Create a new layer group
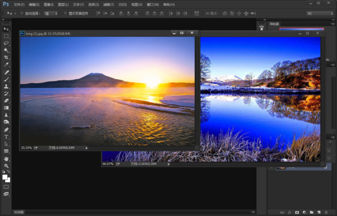 point(312,212)
